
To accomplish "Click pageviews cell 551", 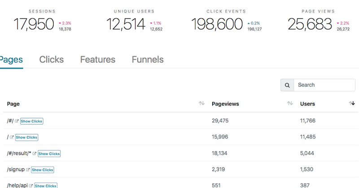I will (216, 185).
